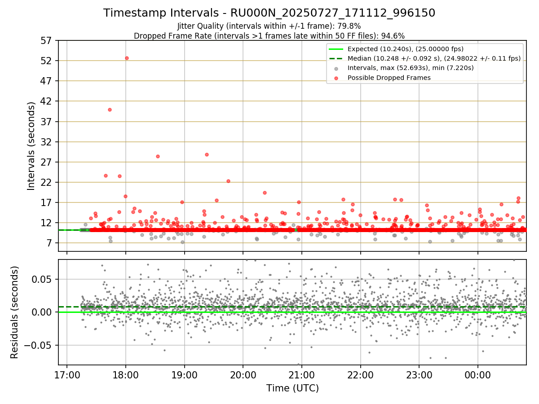Click the x-axis tick label '23:00'
This screenshot has height=404, width=539.
coord(419,374)
